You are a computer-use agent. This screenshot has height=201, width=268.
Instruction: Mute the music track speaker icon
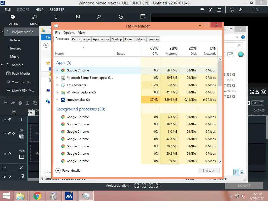tap(9, 176)
